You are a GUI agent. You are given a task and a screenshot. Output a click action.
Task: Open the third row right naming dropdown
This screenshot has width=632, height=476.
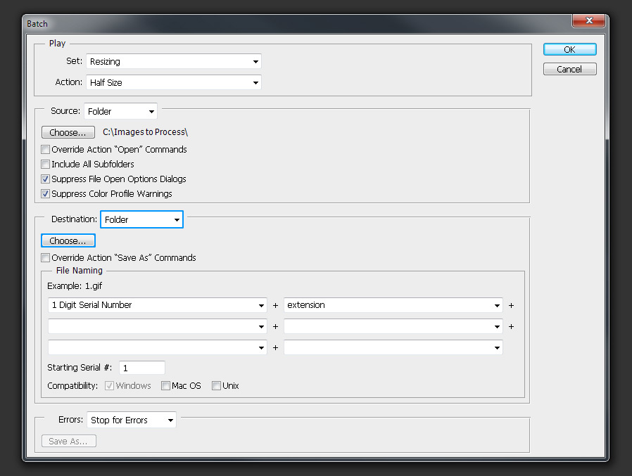[393, 347]
